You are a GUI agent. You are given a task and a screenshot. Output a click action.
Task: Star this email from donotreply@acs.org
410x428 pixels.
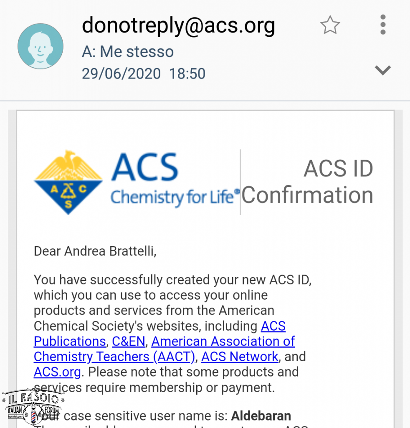pyautogui.click(x=330, y=25)
